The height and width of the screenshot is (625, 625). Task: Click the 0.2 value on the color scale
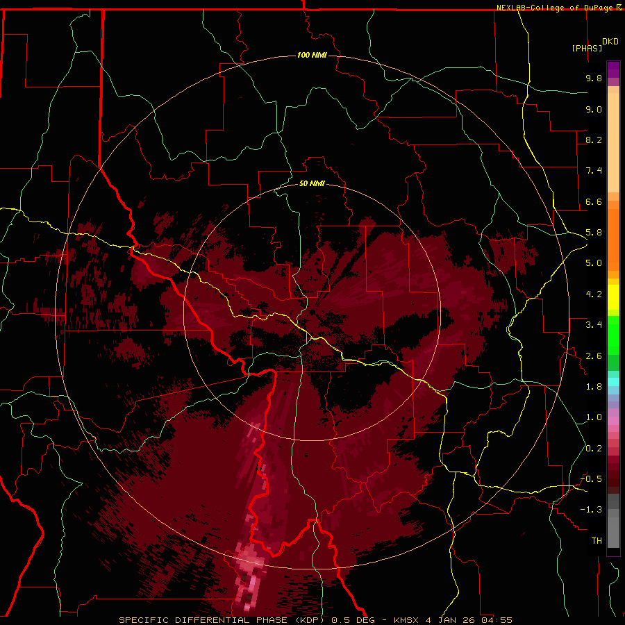point(594,449)
